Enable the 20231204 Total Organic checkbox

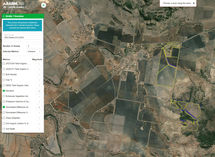coord(4,63)
